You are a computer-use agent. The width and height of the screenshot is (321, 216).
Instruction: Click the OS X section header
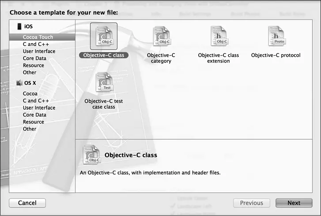coord(30,83)
